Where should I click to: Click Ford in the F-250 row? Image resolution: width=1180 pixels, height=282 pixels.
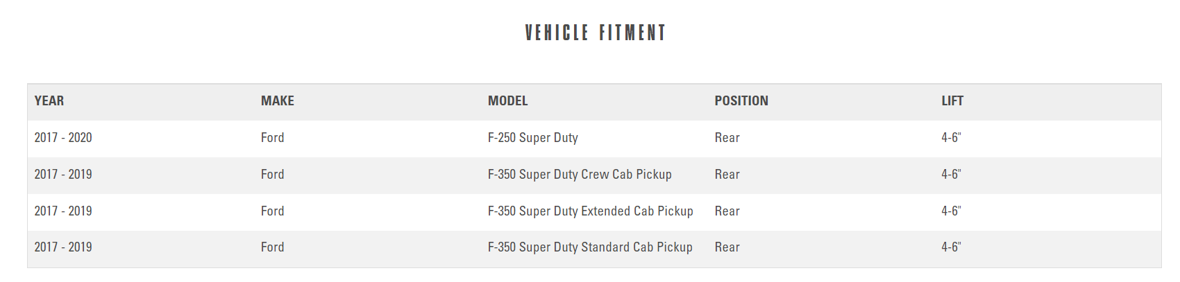[273, 138]
